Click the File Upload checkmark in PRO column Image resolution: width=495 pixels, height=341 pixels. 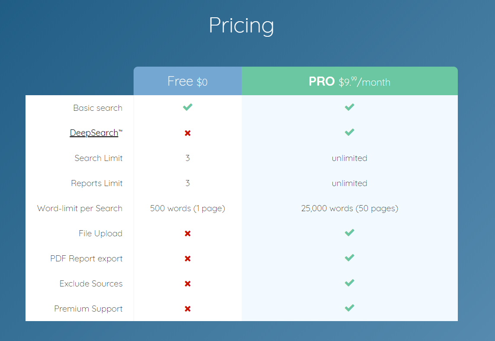tap(349, 233)
